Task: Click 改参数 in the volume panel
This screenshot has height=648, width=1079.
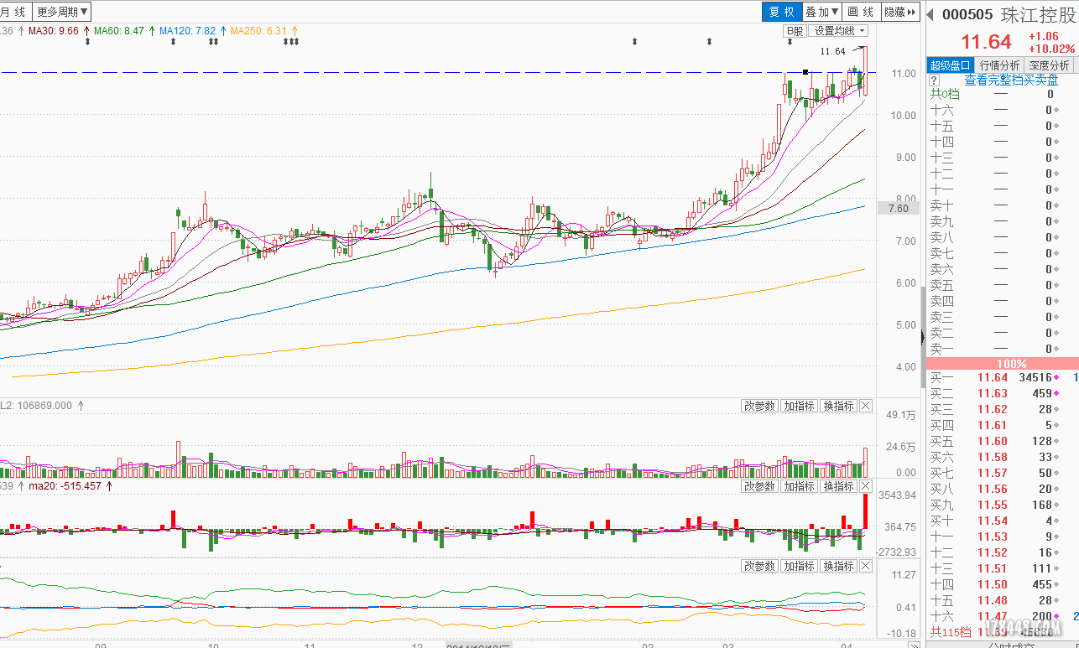Action: pos(759,406)
